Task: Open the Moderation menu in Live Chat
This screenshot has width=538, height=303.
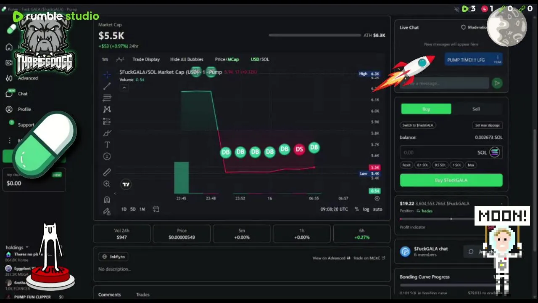Action: (475, 27)
